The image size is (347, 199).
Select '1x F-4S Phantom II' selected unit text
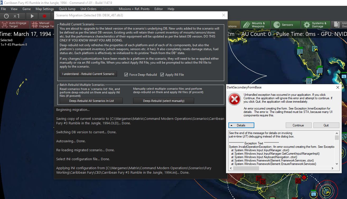[x=14, y=44]
